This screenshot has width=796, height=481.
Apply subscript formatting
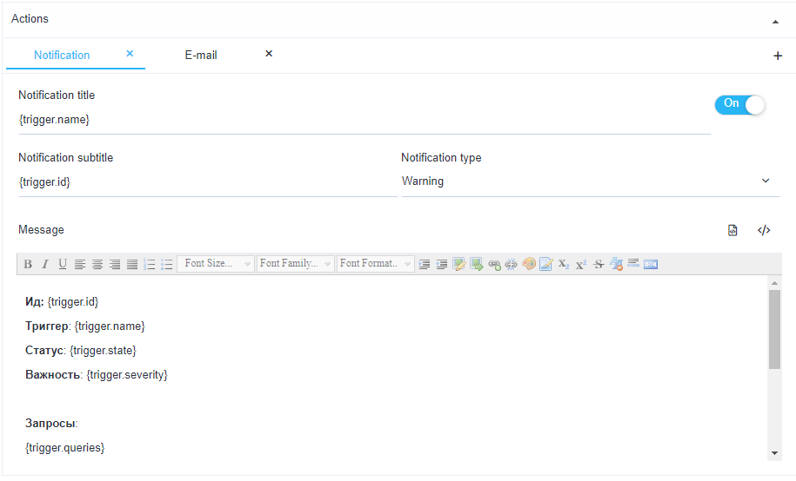564,264
